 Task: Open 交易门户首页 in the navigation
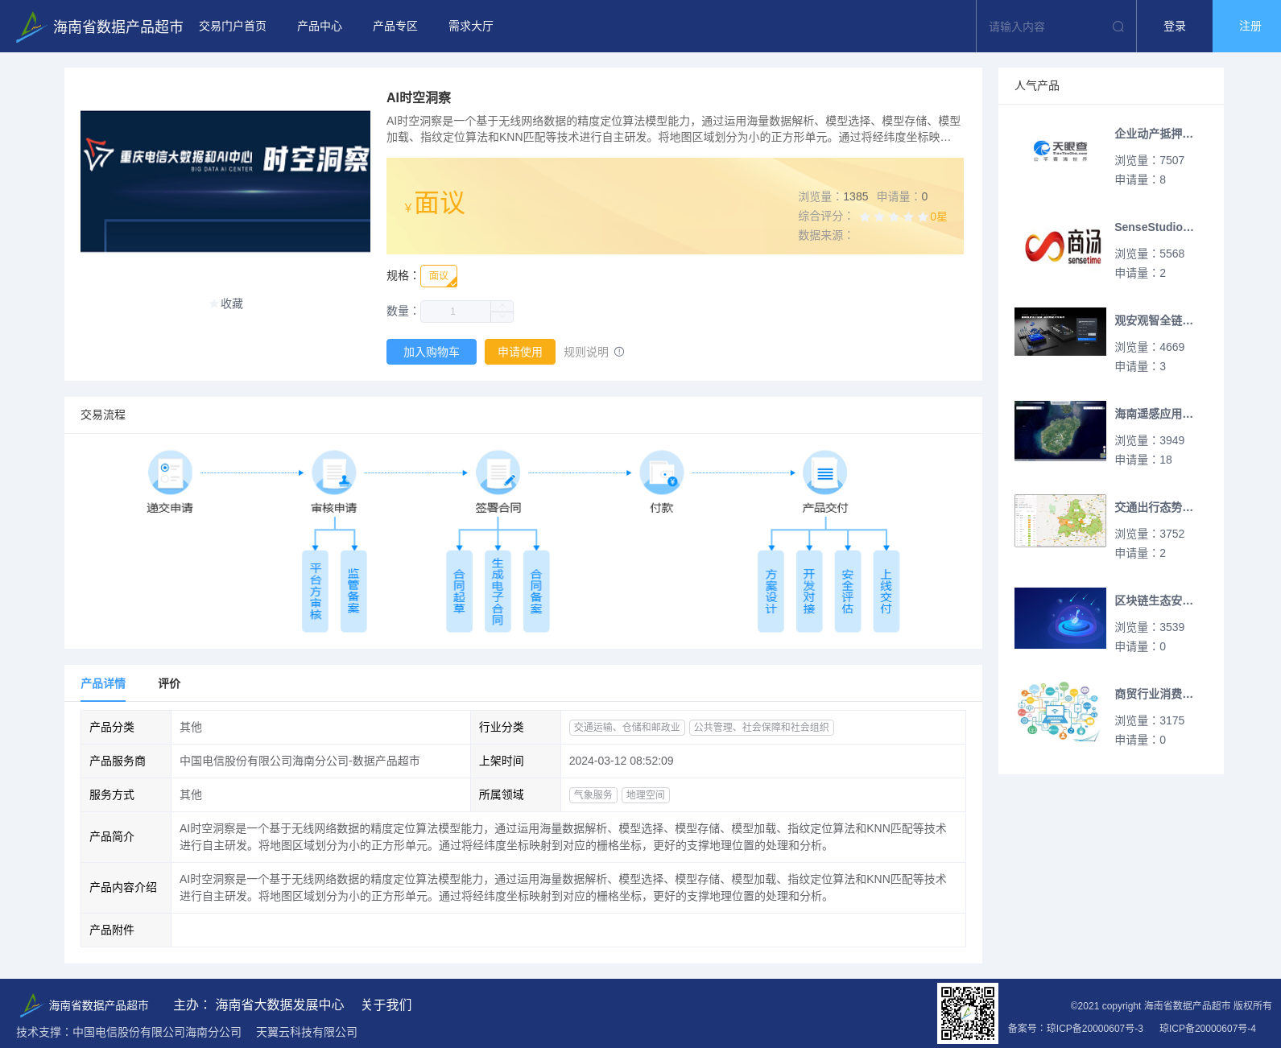[233, 27]
